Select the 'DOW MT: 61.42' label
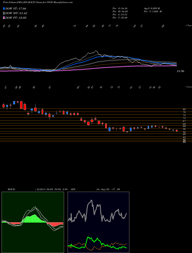 [x=16, y=13]
